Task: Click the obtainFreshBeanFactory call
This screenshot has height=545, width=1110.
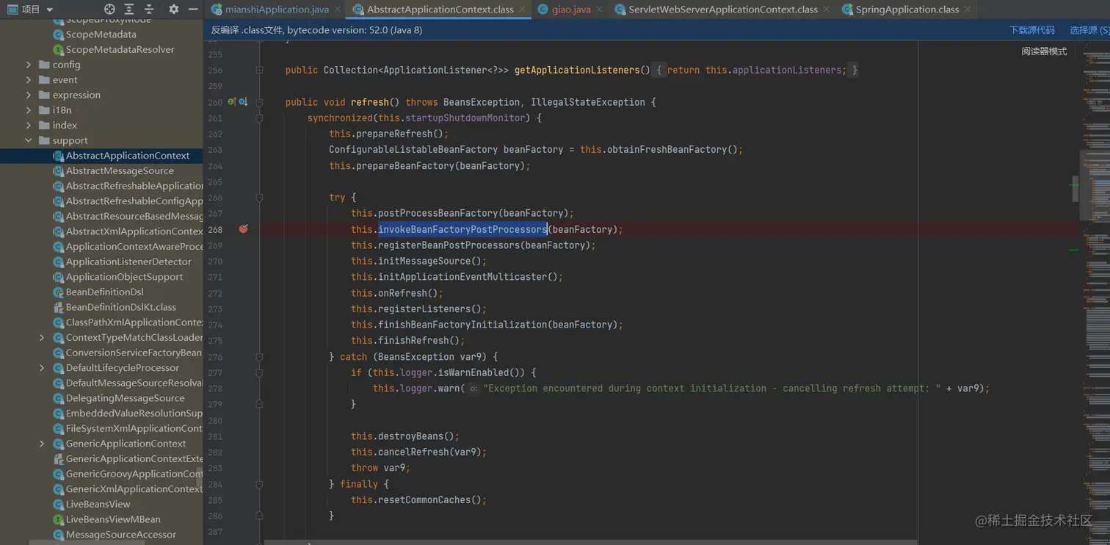Action: (667, 150)
